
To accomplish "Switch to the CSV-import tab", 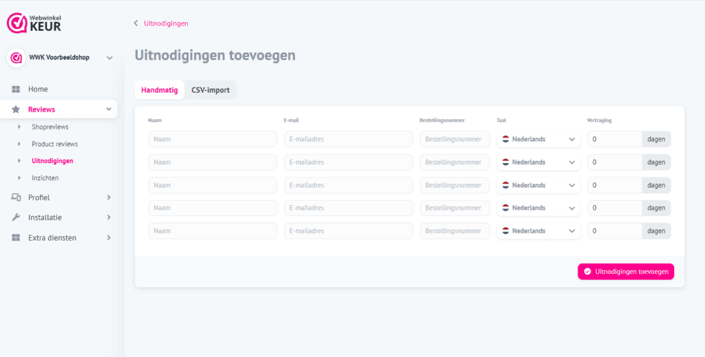I will pyautogui.click(x=211, y=90).
